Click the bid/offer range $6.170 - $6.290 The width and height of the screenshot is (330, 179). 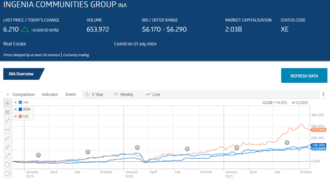click(x=164, y=29)
